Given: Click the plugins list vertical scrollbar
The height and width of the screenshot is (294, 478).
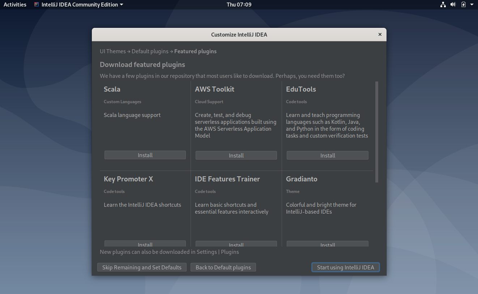Looking at the screenshot, I should [377, 132].
